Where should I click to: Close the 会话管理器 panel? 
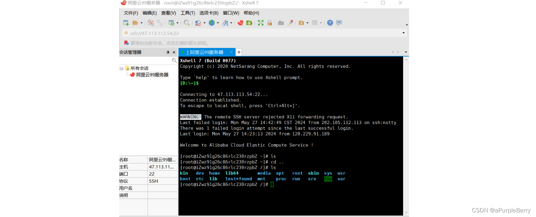point(174,52)
